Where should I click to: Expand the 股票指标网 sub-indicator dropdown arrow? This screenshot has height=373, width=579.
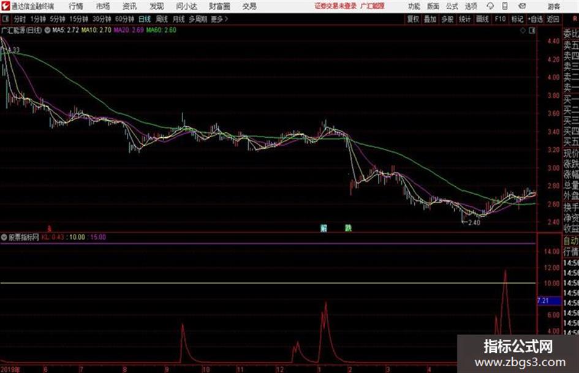point(4,237)
